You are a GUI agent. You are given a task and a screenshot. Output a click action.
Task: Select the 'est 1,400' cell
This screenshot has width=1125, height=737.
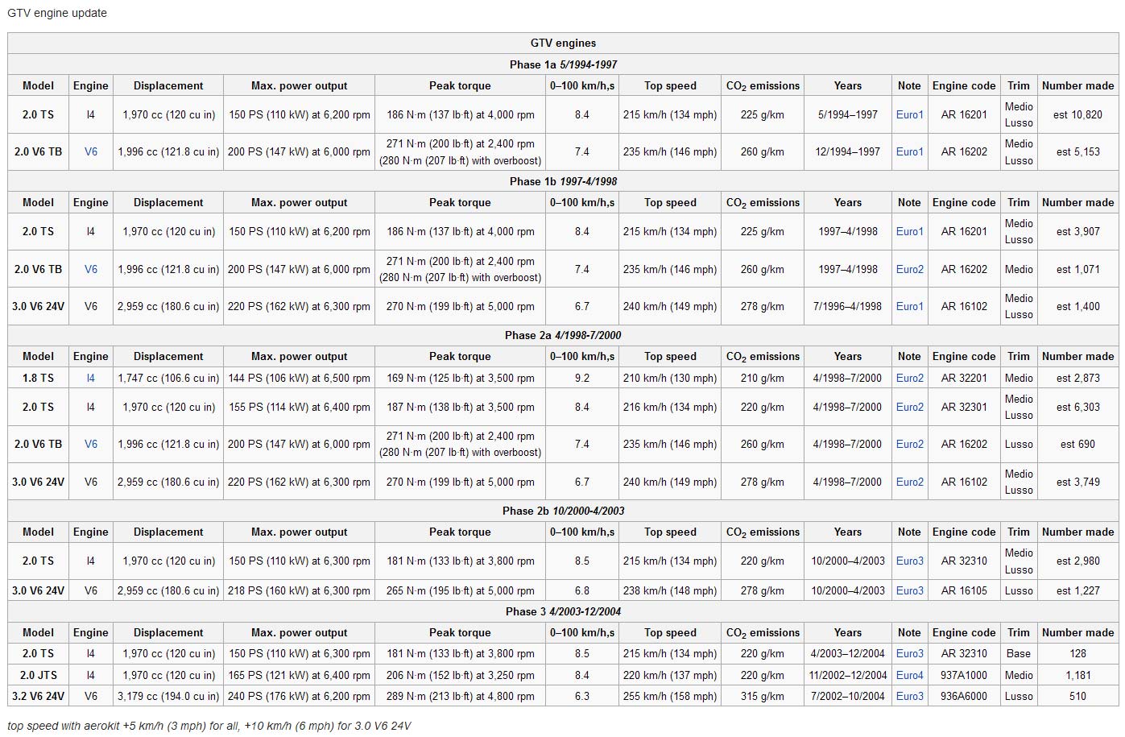pyautogui.click(x=1077, y=306)
